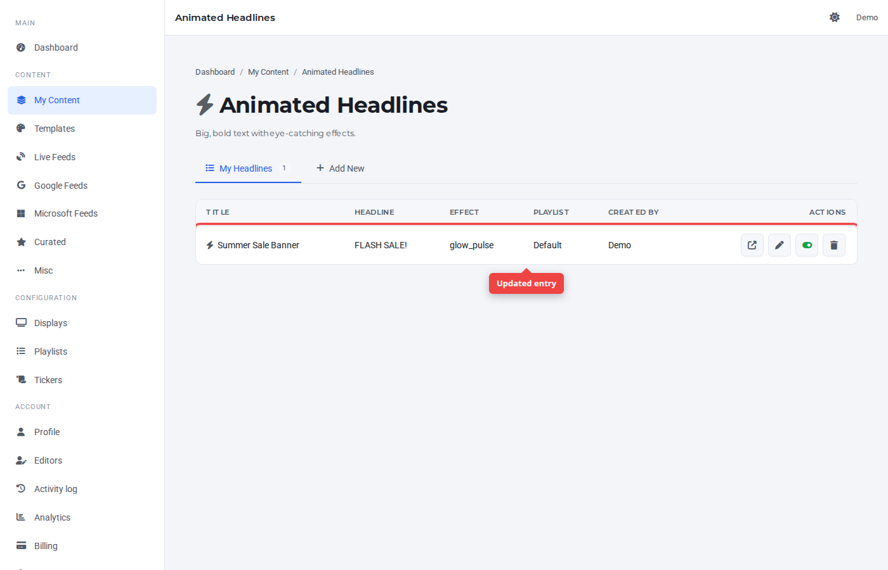The height and width of the screenshot is (570, 888).
Task: Open Templates palette icon in sidebar
Action: [x=21, y=129]
